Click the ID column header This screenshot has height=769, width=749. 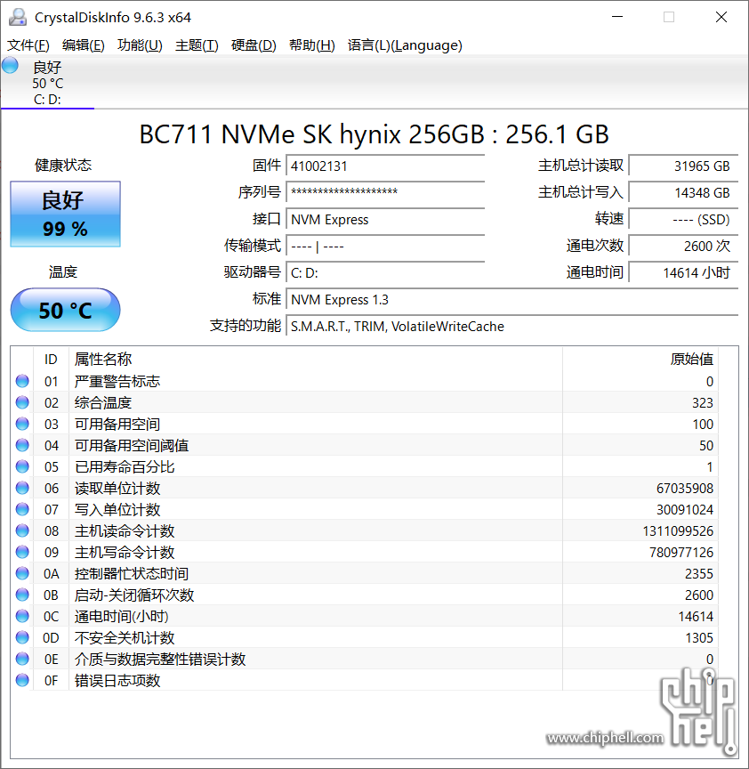[x=51, y=360]
